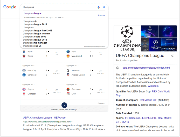Click the voice search microphone icon
The image size is (180, 137).
tap(99, 7)
